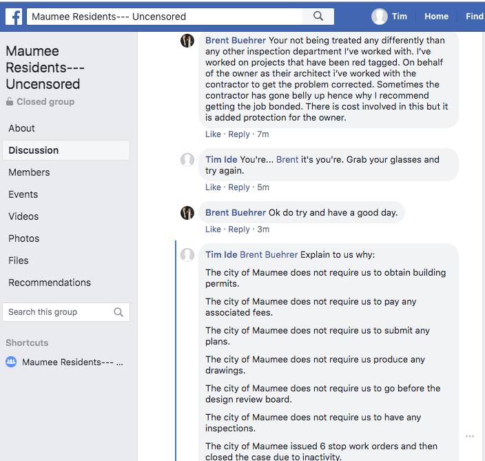Click Home in the top navigation
The height and width of the screenshot is (461, 485).
point(436,17)
